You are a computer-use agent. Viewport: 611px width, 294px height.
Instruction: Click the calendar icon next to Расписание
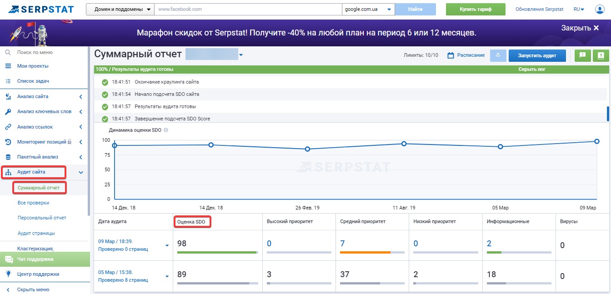[x=451, y=55]
